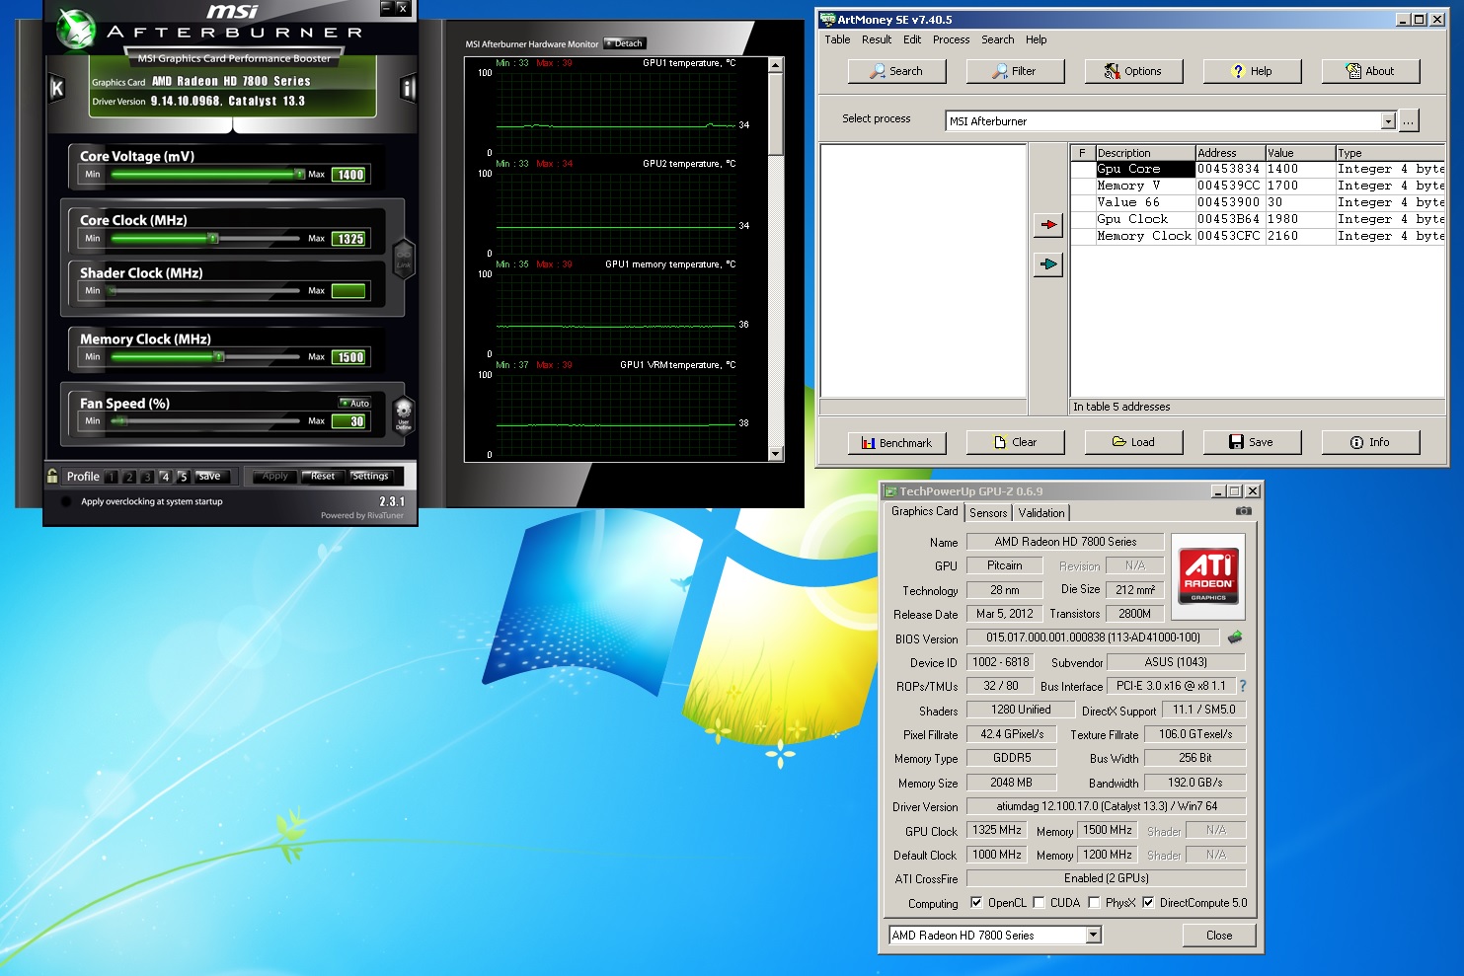The width and height of the screenshot is (1464, 976).
Task: Click ArtMoney About button
Action: tap(1370, 71)
